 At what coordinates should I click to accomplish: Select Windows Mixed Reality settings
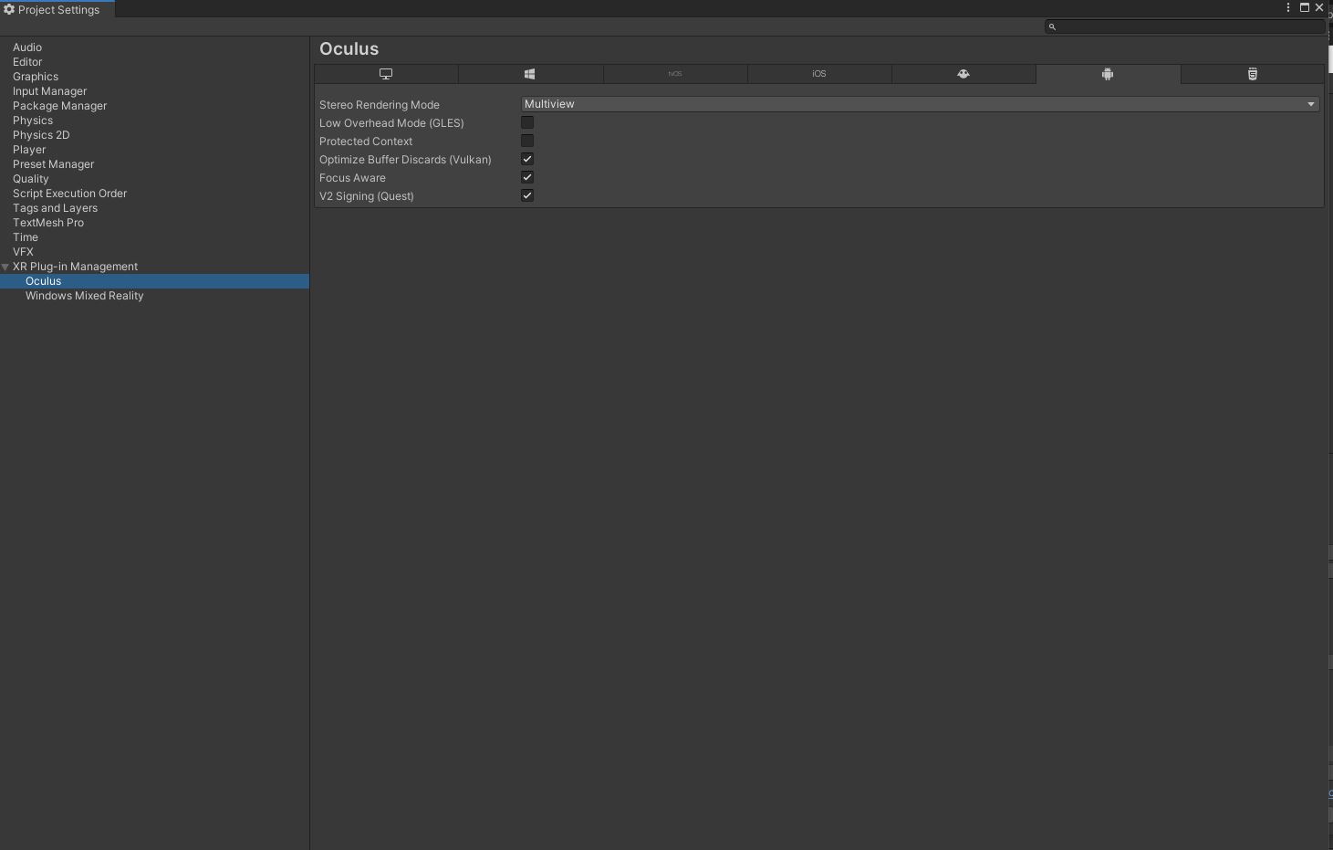84,296
